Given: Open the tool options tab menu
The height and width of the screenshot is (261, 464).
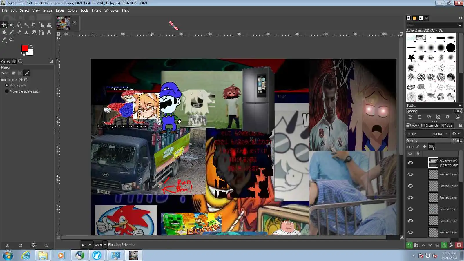Looking at the screenshot, I should click(x=51, y=61).
